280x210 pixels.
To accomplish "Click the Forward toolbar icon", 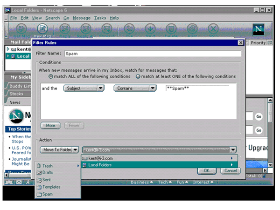I will [x=107, y=29].
